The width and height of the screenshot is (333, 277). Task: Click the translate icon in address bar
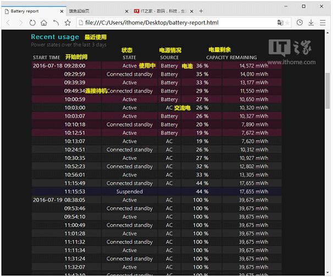280,23
